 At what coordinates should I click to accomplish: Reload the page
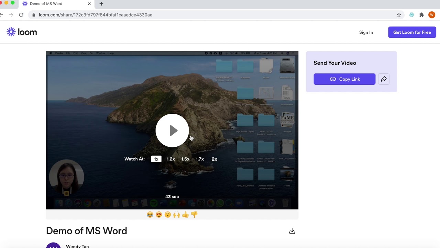(21, 15)
